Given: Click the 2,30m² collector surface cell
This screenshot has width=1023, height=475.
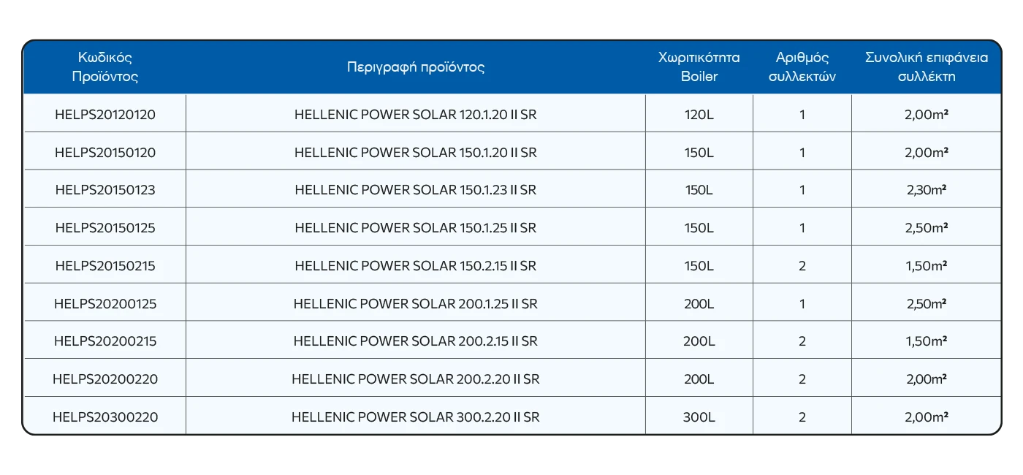Looking at the screenshot, I should 926,190.
